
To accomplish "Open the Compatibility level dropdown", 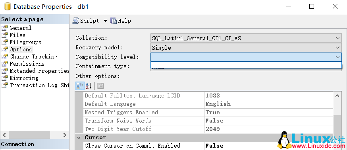I will (x=246, y=57).
